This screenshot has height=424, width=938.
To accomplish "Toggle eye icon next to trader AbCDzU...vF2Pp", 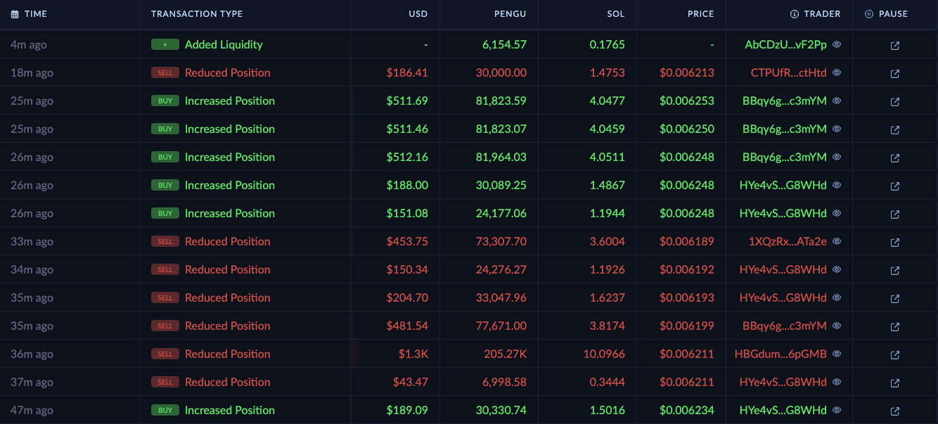I will point(837,44).
